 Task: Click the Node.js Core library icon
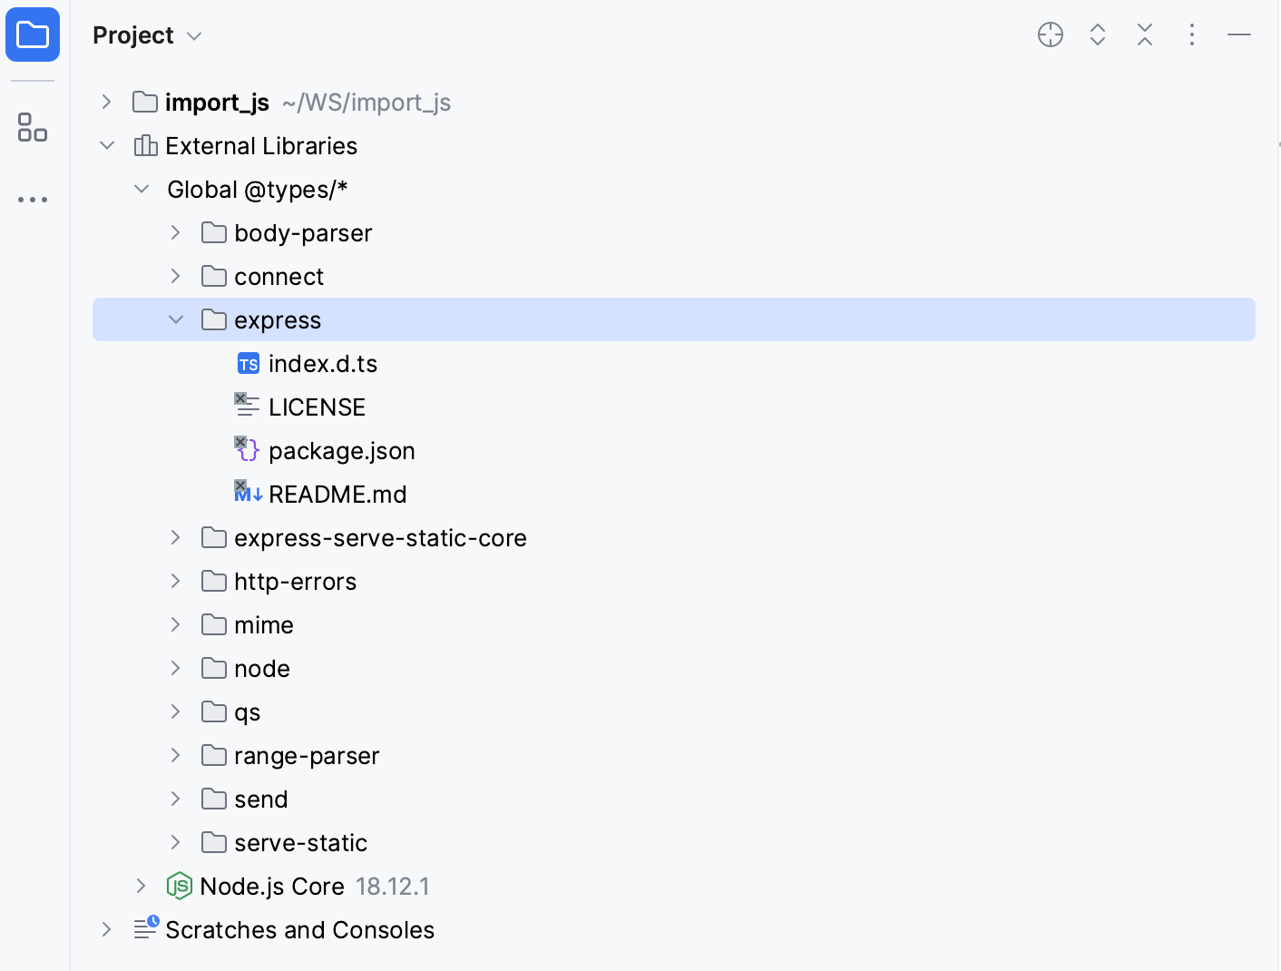(x=180, y=886)
